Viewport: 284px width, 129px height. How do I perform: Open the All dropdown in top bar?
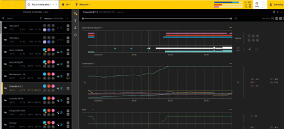pyautogui.click(x=66, y=4)
